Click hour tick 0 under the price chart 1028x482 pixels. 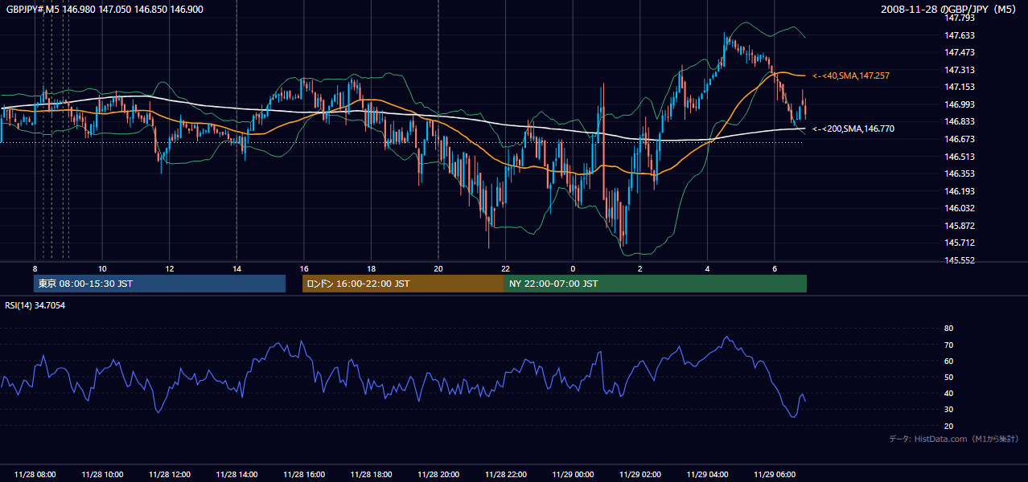coord(573,268)
